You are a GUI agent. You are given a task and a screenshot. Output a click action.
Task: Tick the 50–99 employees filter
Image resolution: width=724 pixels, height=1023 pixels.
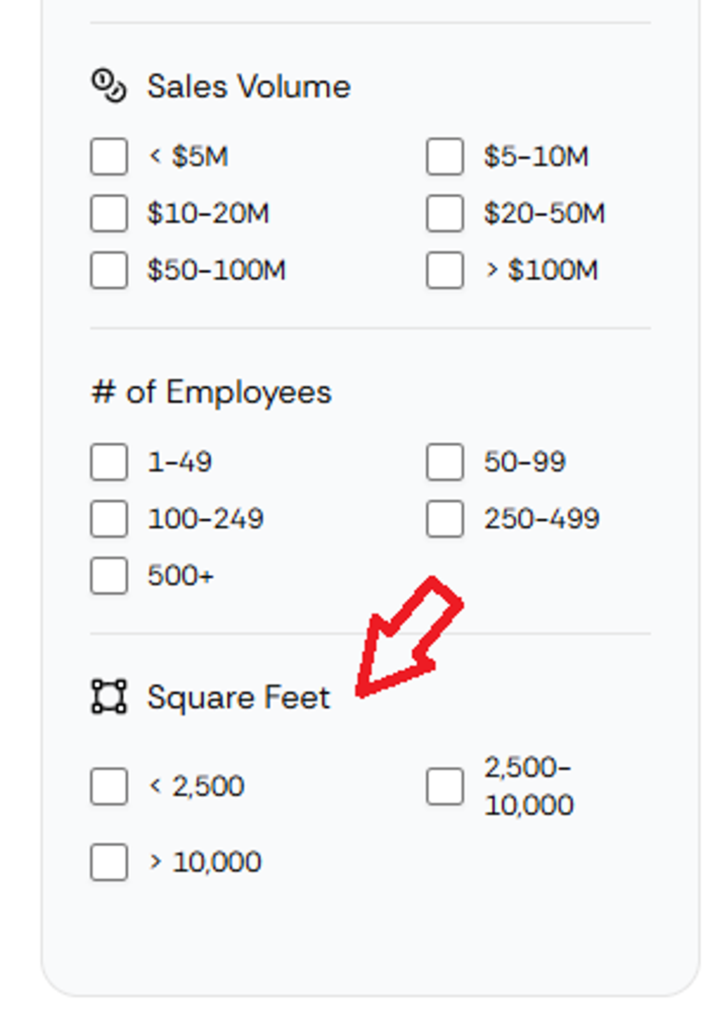444,462
